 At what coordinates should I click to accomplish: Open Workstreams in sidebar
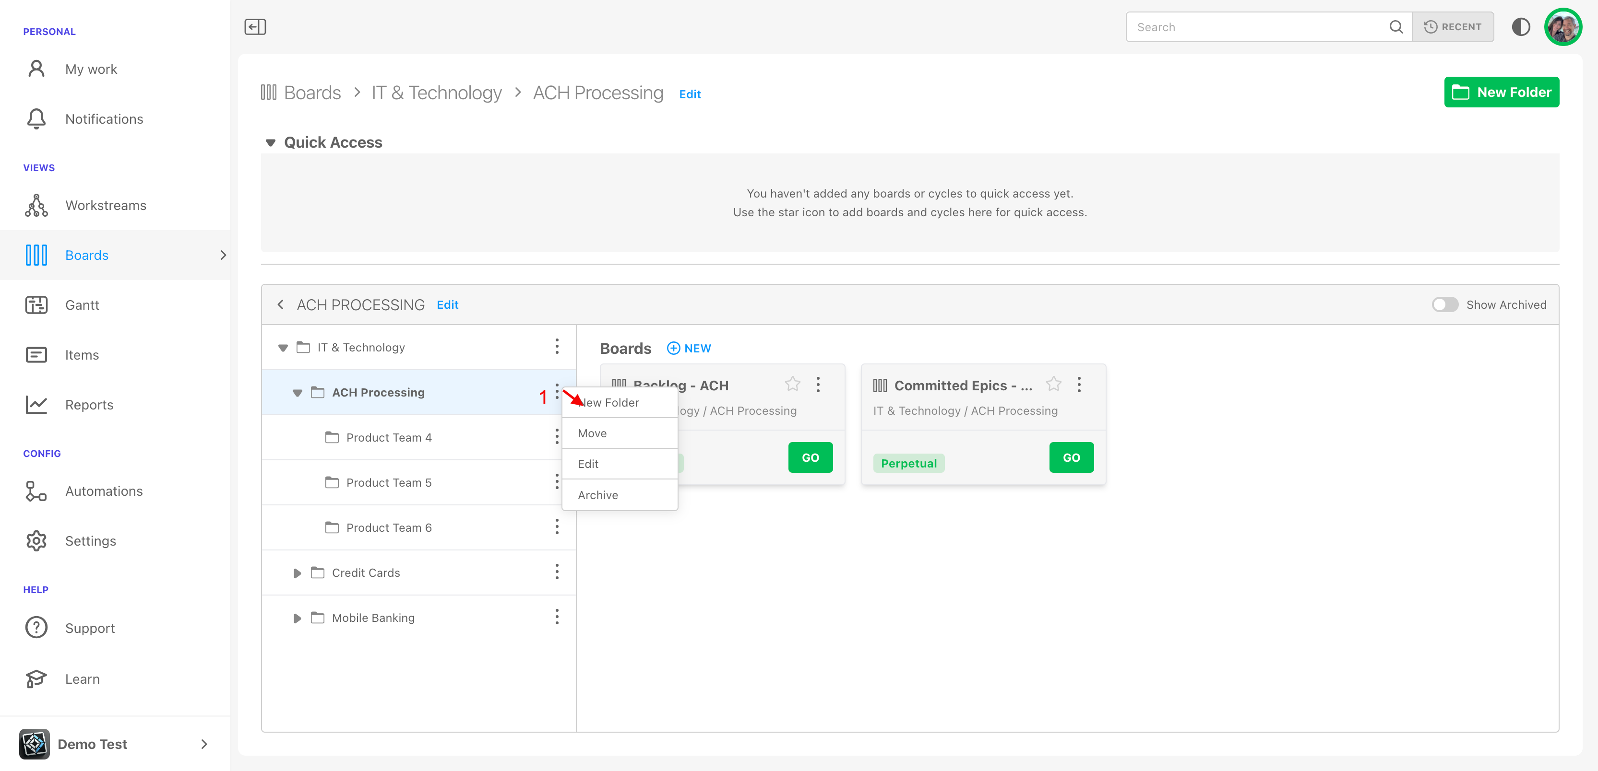point(106,205)
